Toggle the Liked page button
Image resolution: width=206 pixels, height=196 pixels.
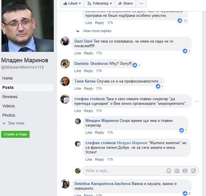point(71,4)
